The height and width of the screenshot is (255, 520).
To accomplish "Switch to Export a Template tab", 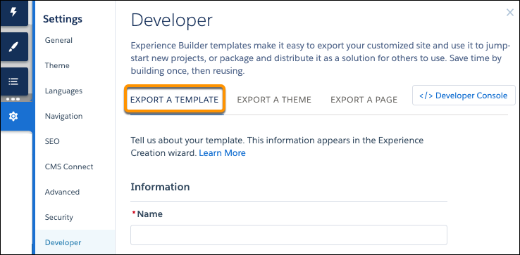I will [x=175, y=100].
